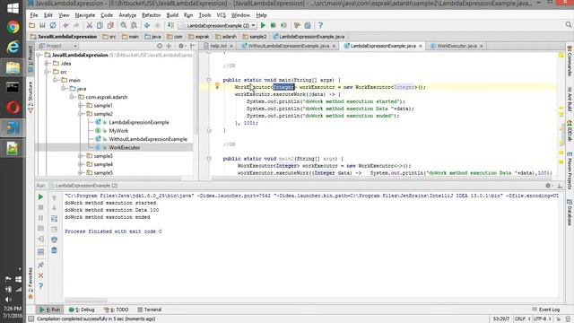Image resolution: width=574 pixels, height=323 pixels.
Task: Switch to help.txt editor tab
Action: pyautogui.click(x=219, y=46)
